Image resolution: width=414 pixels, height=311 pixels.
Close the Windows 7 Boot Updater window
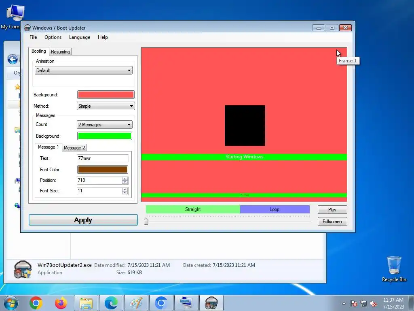pos(345,28)
